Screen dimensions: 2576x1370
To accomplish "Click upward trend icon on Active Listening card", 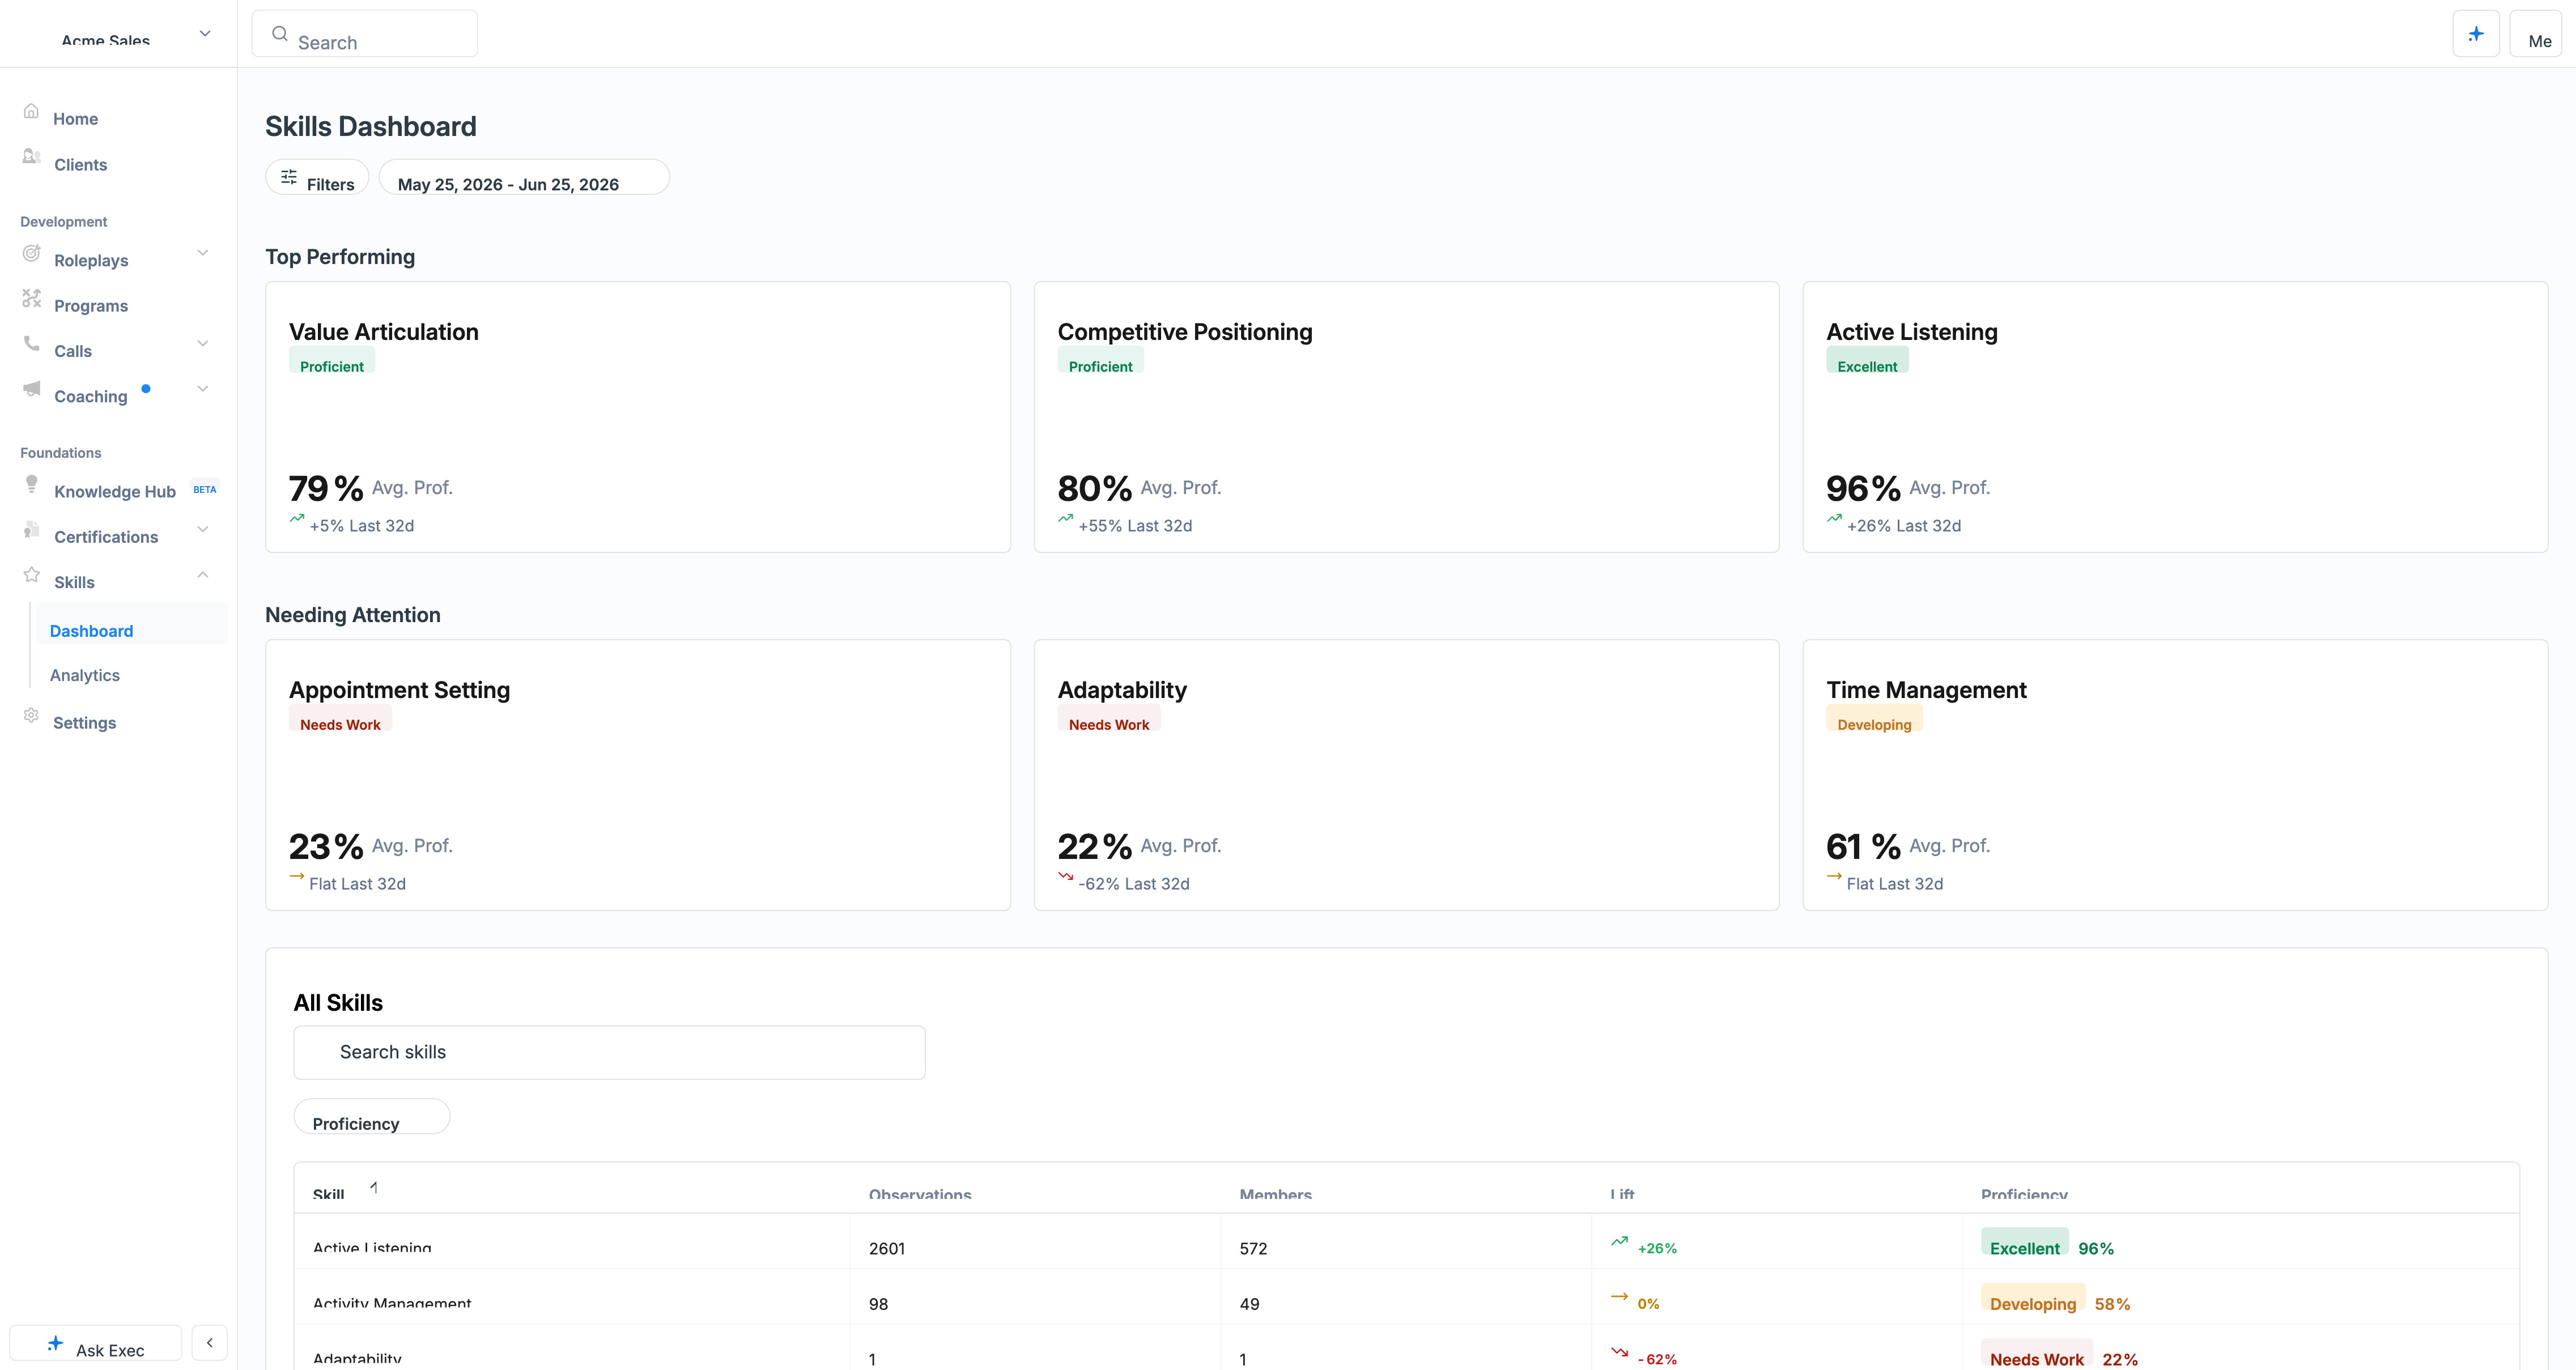I will [1834, 518].
